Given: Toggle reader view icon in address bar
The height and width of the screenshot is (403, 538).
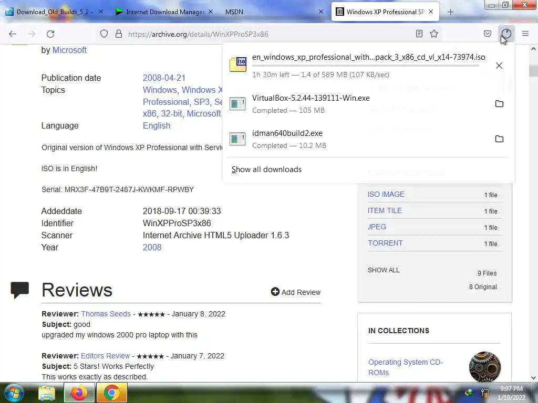Looking at the screenshot, I should pos(419,34).
